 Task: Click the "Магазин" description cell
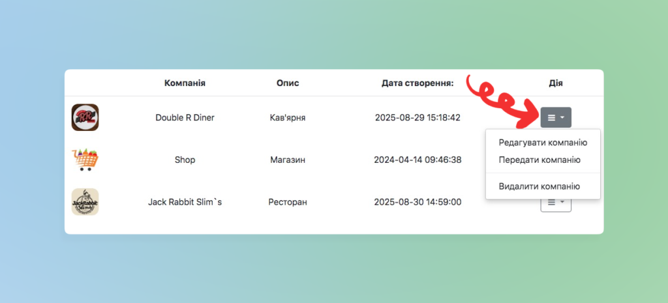tap(288, 160)
